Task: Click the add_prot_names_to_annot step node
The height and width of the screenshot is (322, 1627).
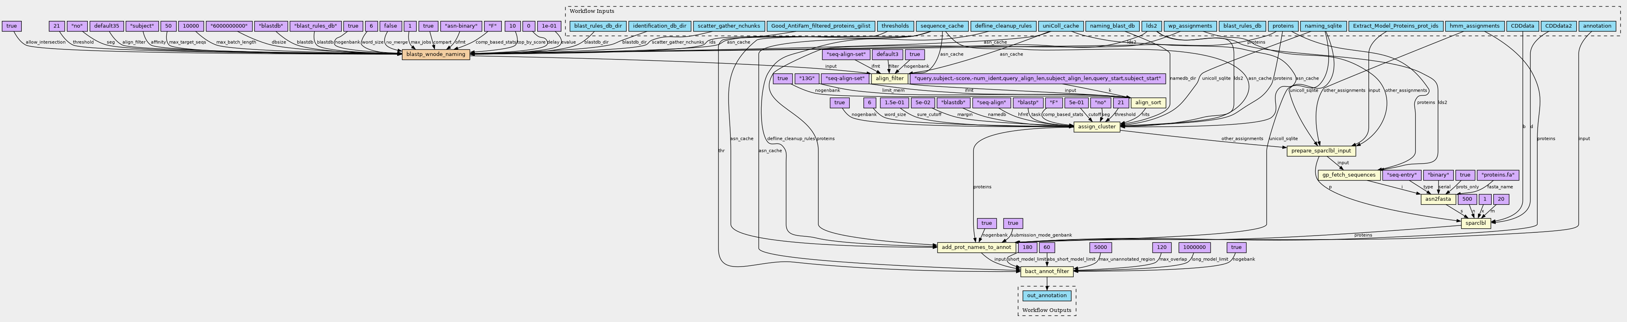Action: [975, 248]
